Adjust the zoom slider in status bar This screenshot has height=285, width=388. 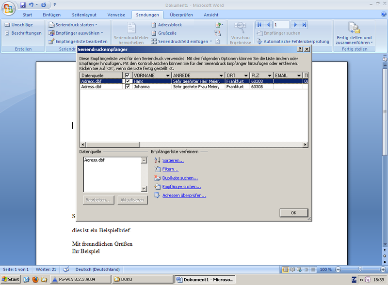(360, 269)
